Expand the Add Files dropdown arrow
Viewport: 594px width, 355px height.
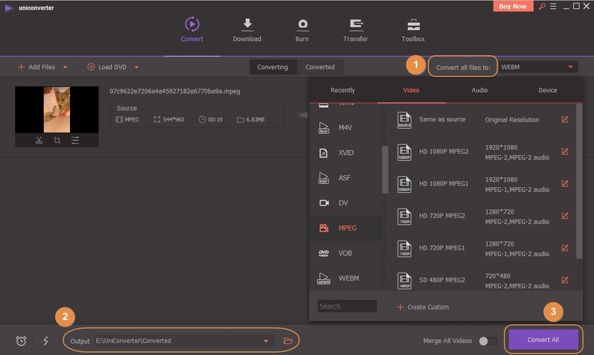[x=65, y=68]
